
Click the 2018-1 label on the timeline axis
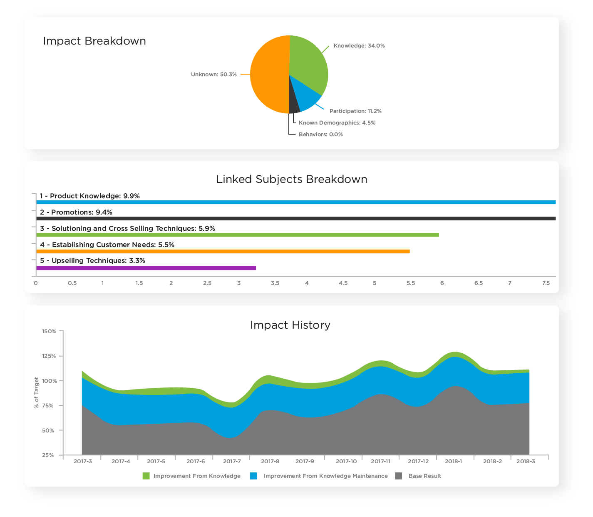pyautogui.click(x=453, y=461)
